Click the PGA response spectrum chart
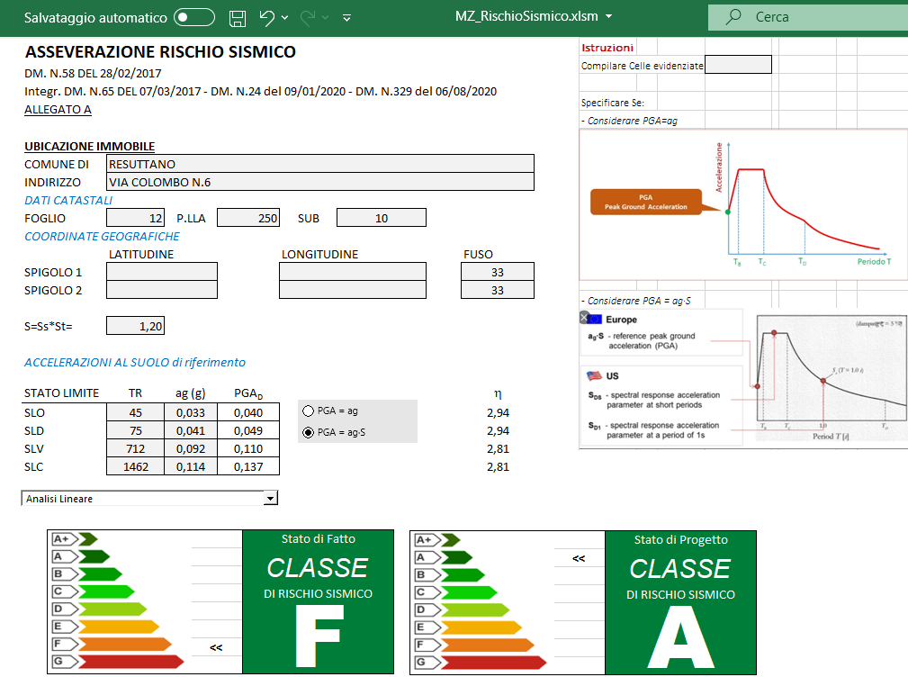Screen dimensions: 908x677 coord(743,204)
